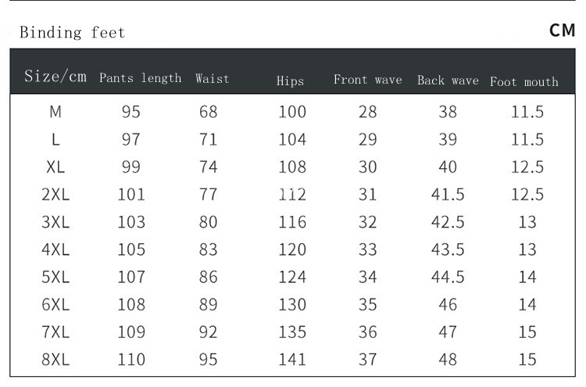586x387 pixels.
Task: Select the waist value 68
Action: point(209,112)
